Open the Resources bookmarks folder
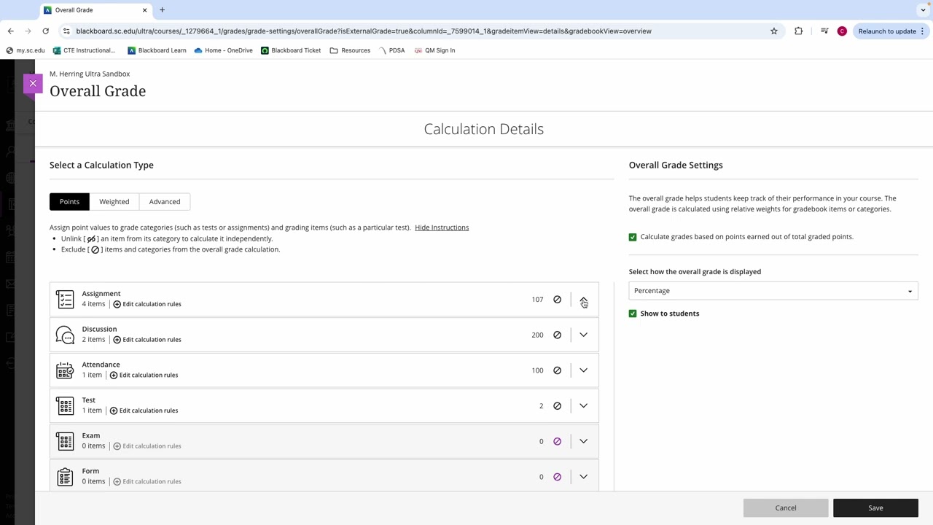 point(350,50)
